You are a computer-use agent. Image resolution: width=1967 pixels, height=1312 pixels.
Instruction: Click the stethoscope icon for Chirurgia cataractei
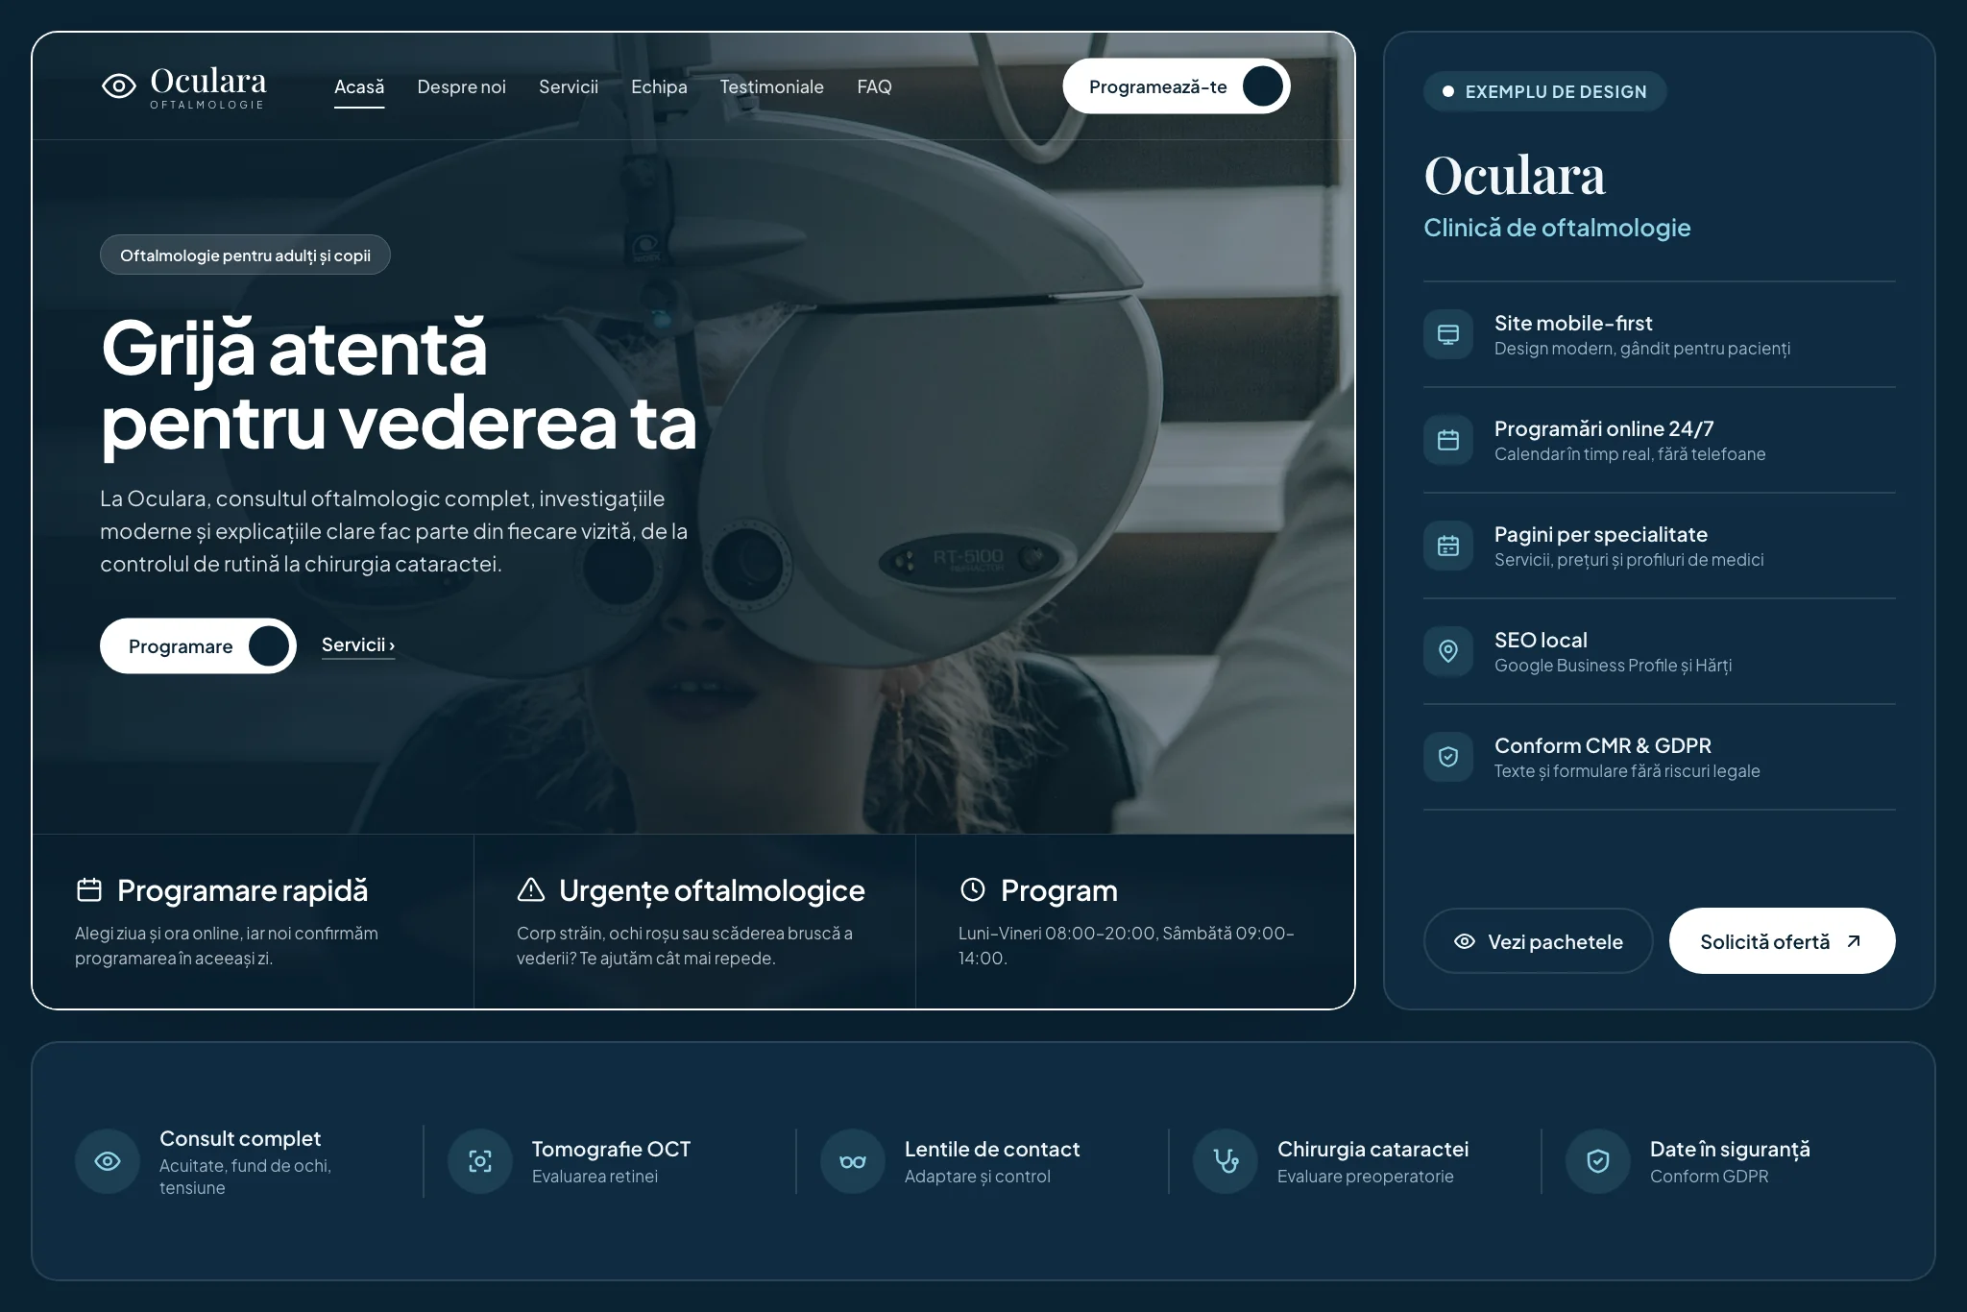(x=1226, y=1161)
